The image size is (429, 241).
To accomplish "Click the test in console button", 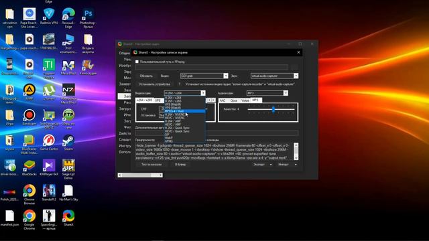I will pos(151,165).
